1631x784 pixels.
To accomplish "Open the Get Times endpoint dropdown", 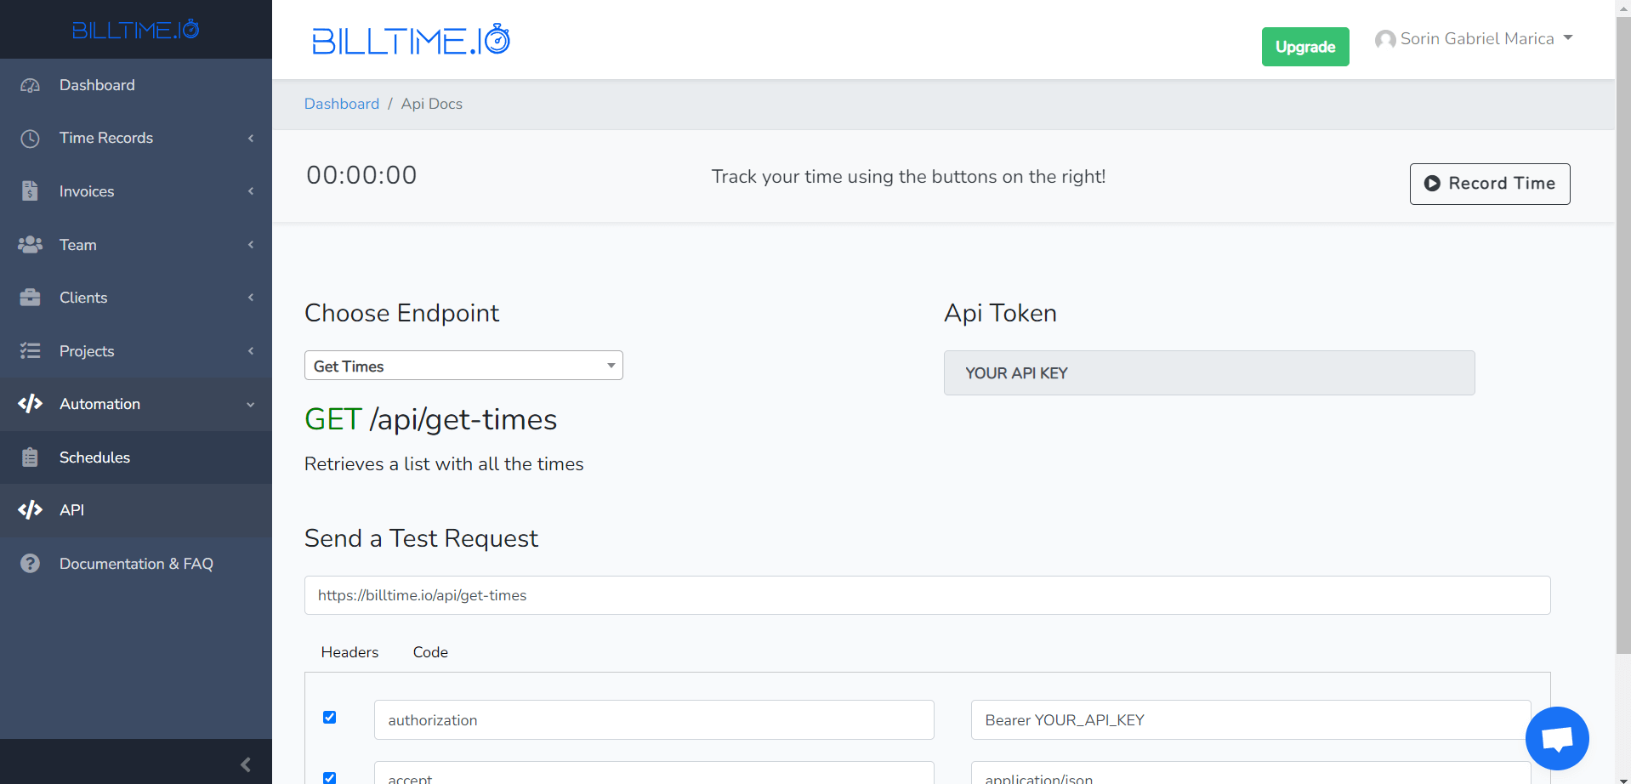I will pos(463,366).
